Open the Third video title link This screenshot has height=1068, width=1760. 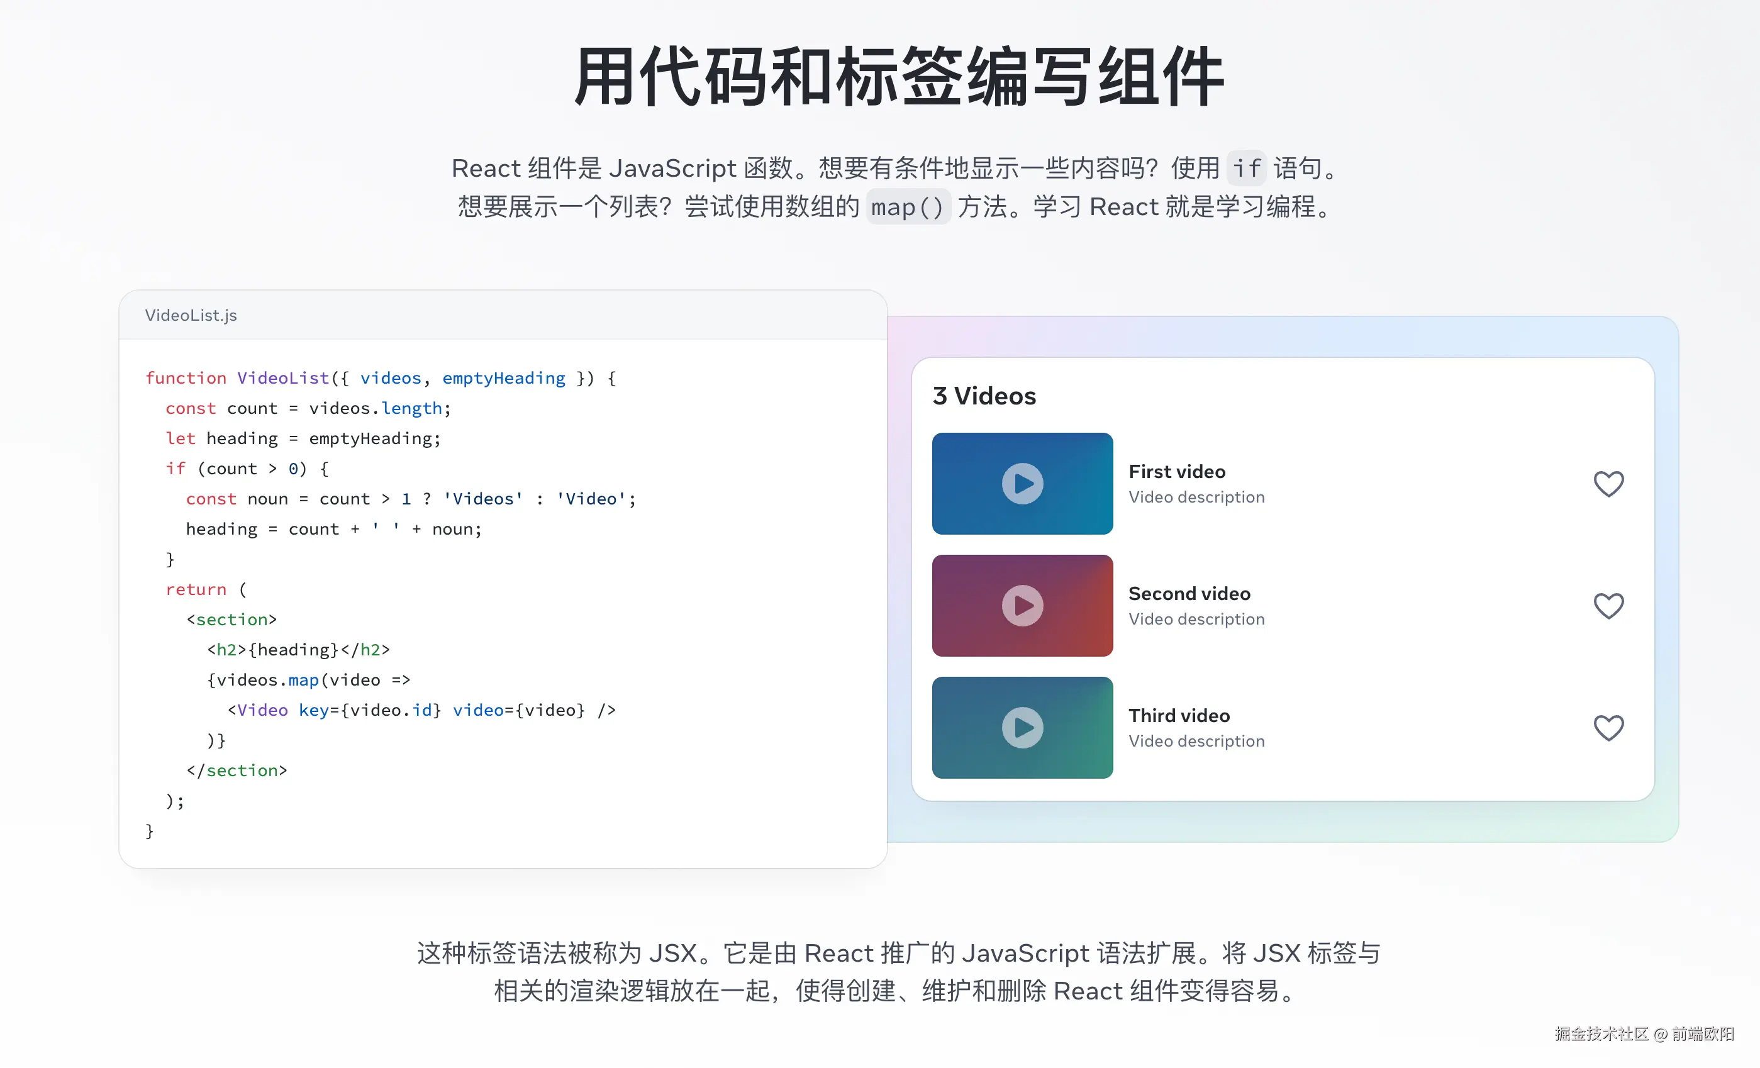tap(1179, 715)
